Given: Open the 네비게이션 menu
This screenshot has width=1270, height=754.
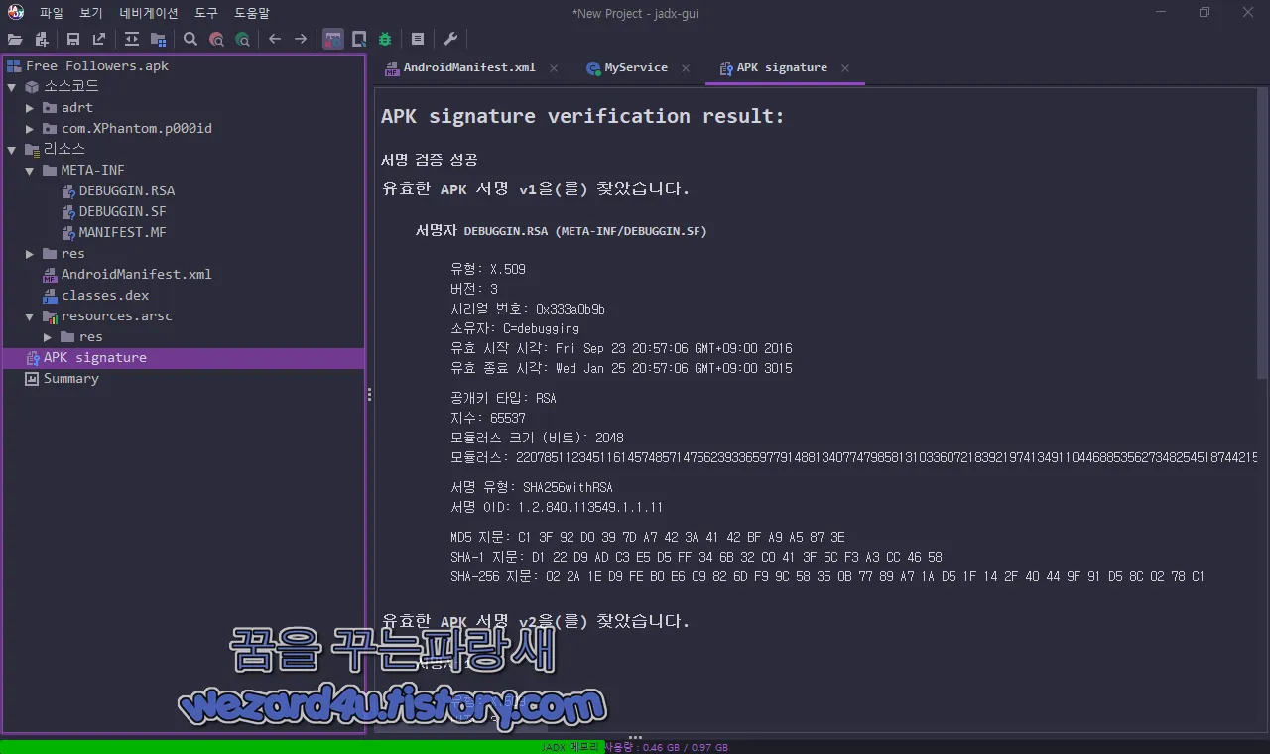Looking at the screenshot, I should 149,13.
